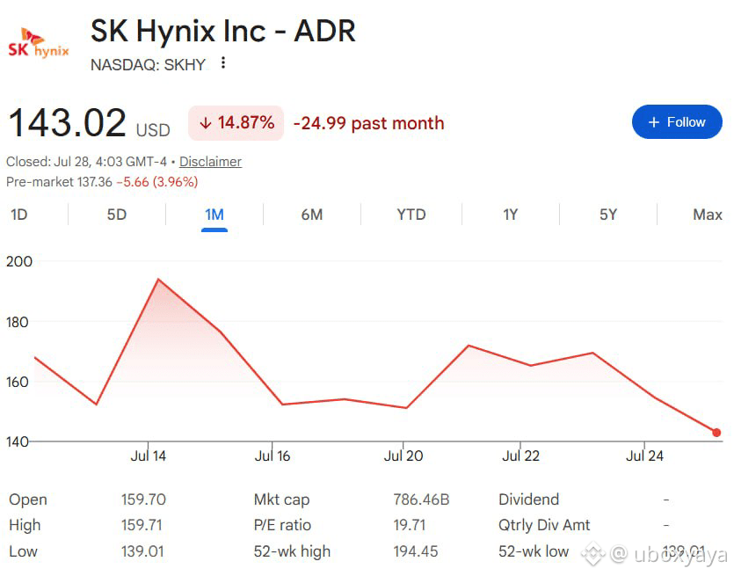Click the chart peak near Jul 14
734x576 pixels.
click(x=159, y=280)
